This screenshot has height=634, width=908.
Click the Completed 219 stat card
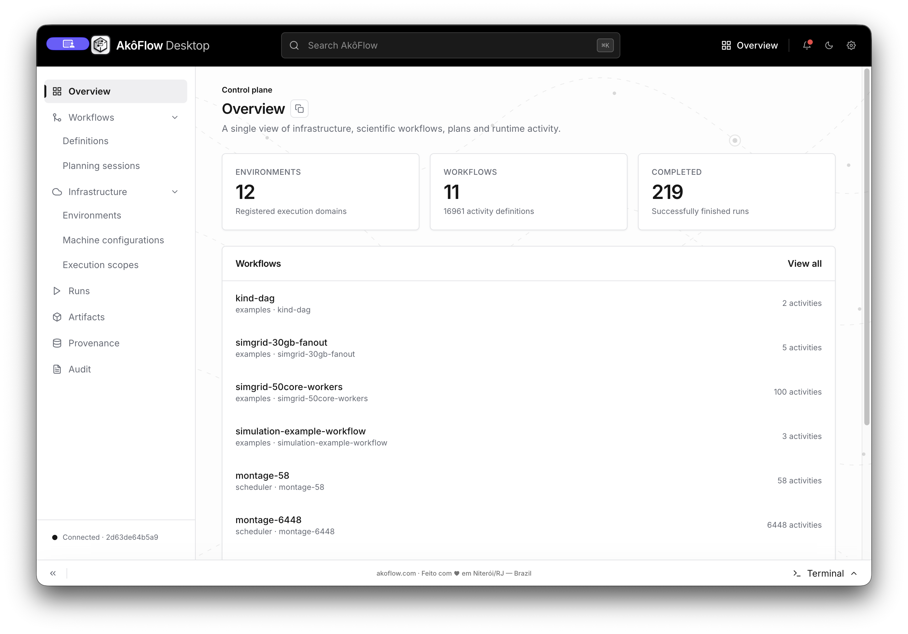pyautogui.click(x=736, y=192)
